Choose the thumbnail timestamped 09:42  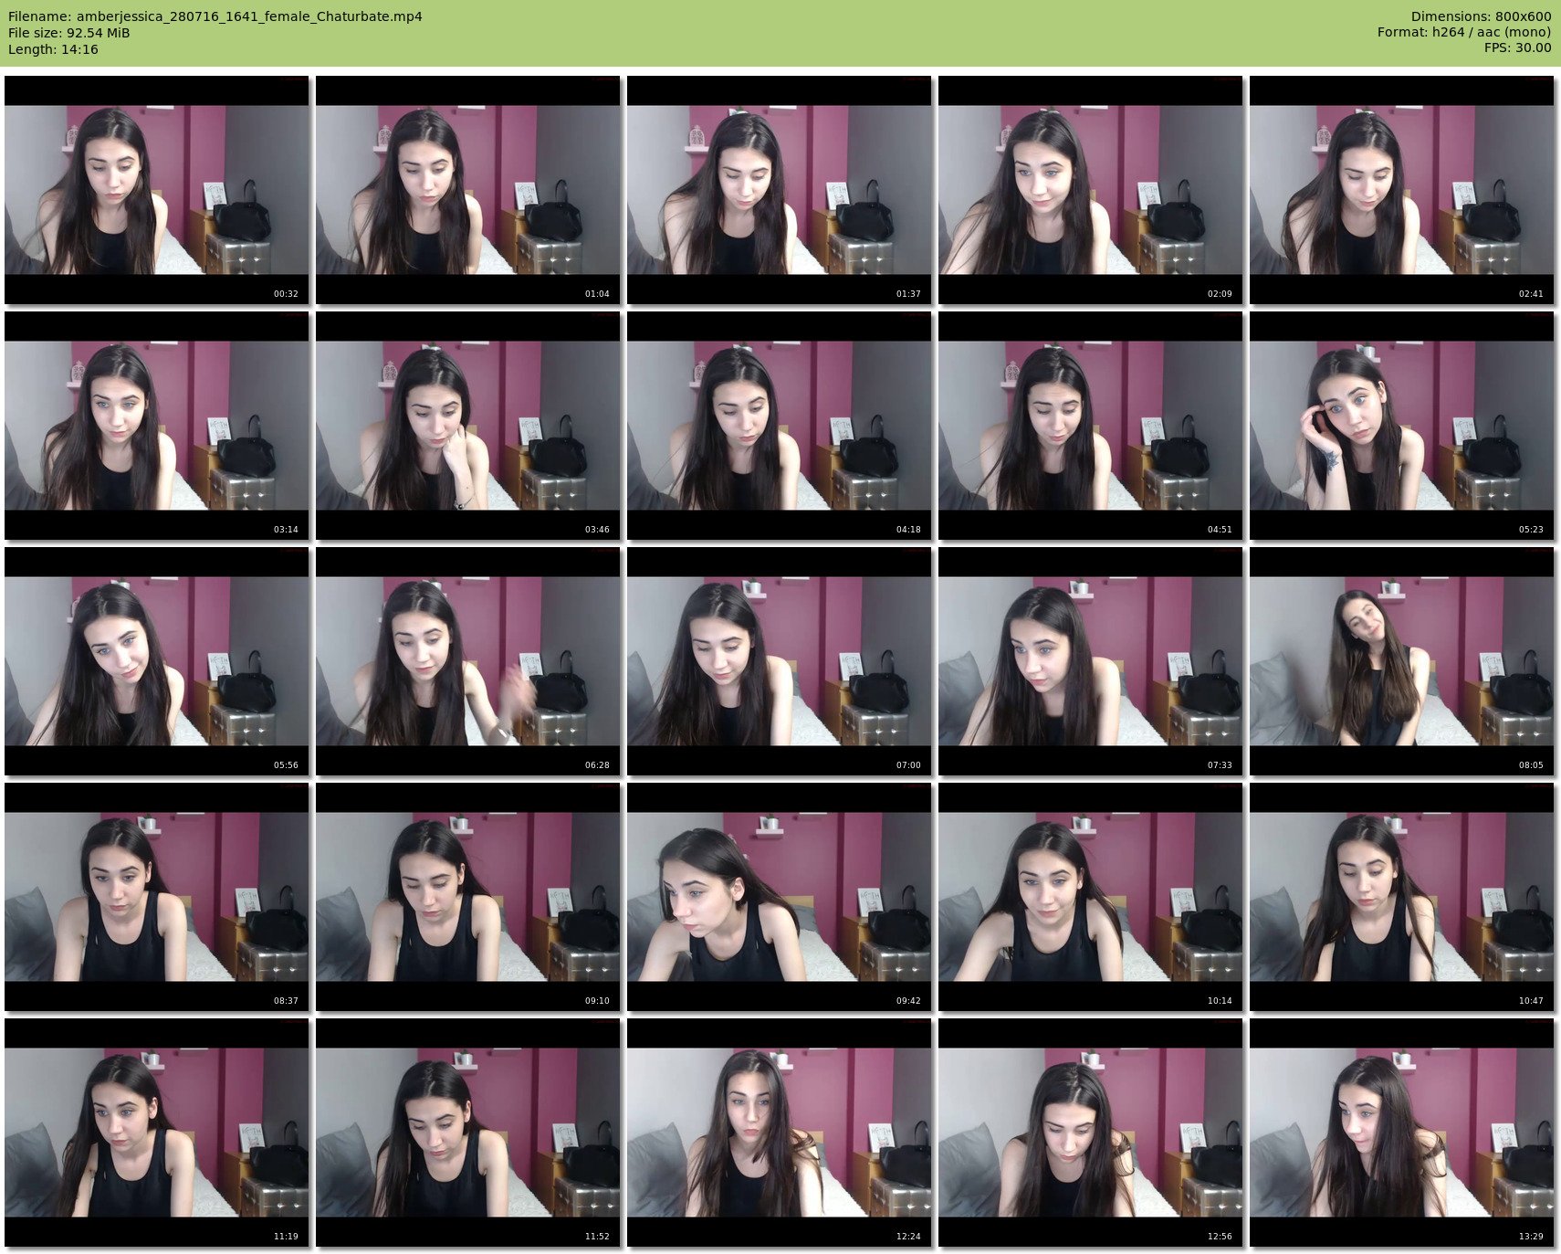click(780, 897)
